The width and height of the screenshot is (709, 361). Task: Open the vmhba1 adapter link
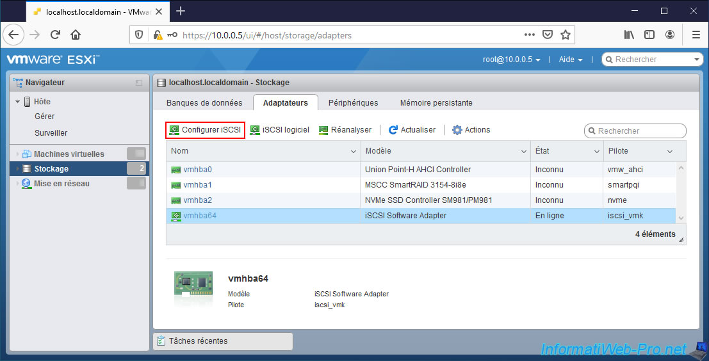pyautogui.click(x=198, y=185)
